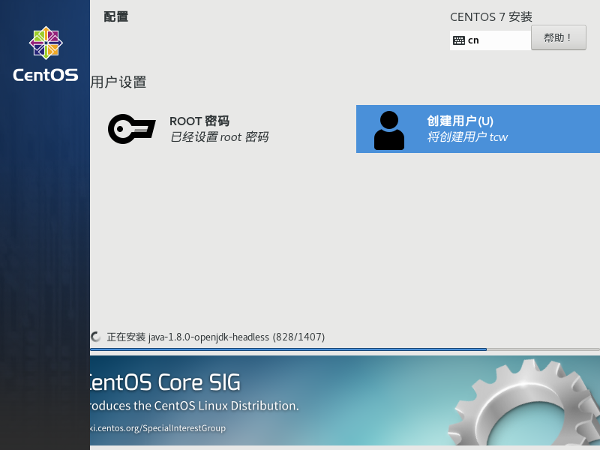Click the java-1.8.0-openjdk-headless install status text
600x450 pixels.
coord(216,337)
